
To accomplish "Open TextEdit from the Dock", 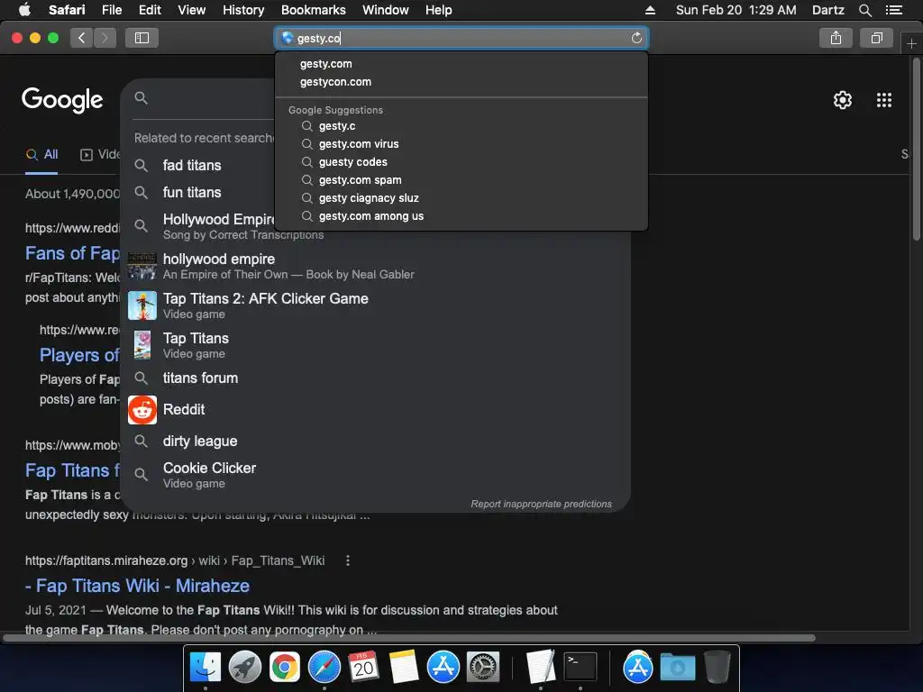I will 541,668.
